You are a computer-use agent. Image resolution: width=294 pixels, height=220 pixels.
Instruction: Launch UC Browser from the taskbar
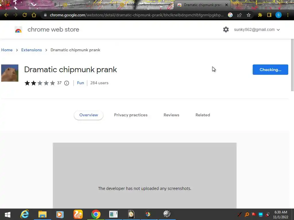pos(78,214)
